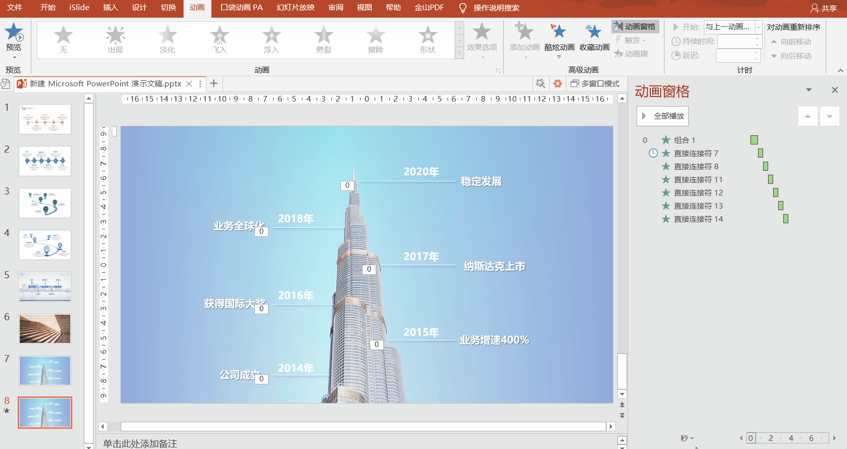Expand the animation gallery more arrow
This screenshot has width=847, height=449.
click(459, 53)
